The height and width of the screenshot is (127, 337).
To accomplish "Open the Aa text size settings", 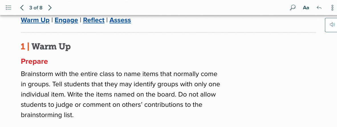I will coord(306,8).
